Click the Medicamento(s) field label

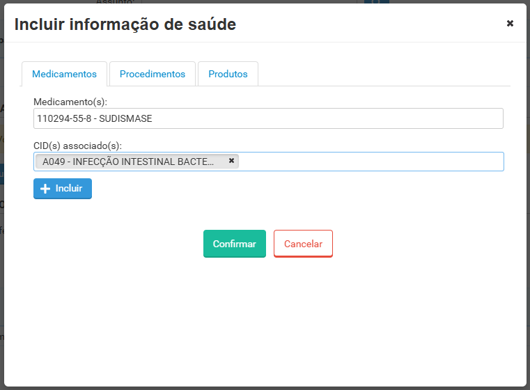pos(70,102)
